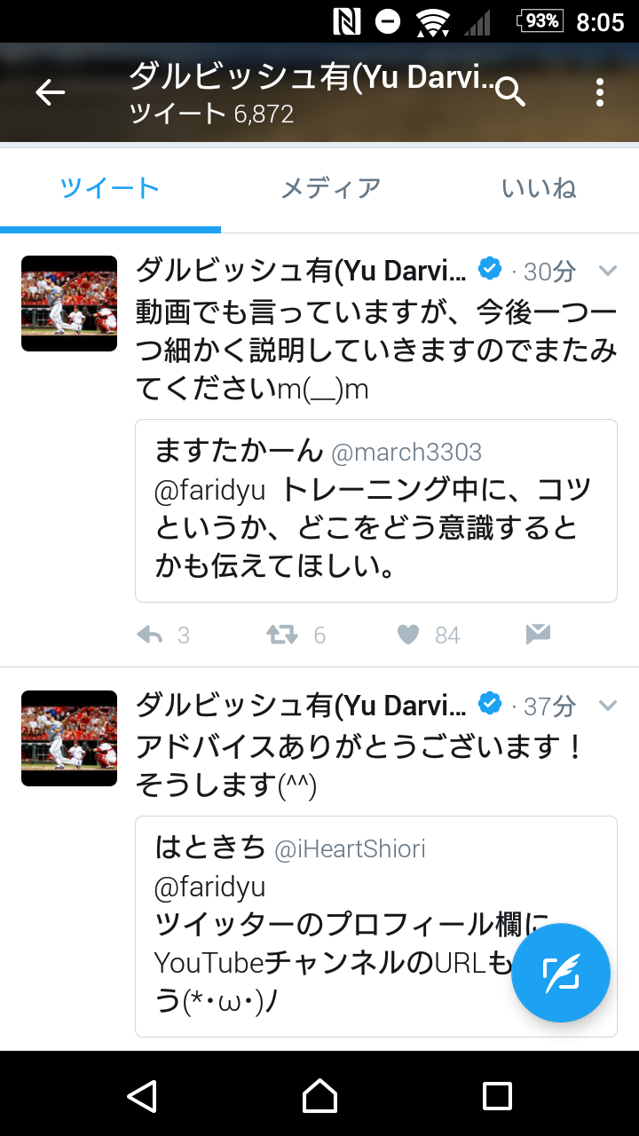639x1136 pixels.
Task: Compose a new tweet with floating button
Action: click(x=561, y=973)
